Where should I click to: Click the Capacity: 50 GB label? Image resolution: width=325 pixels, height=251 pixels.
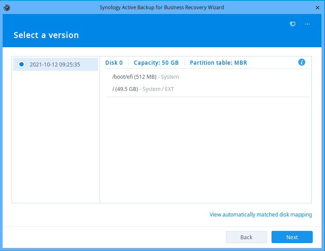pyautogui.click(x=156, y=63)
